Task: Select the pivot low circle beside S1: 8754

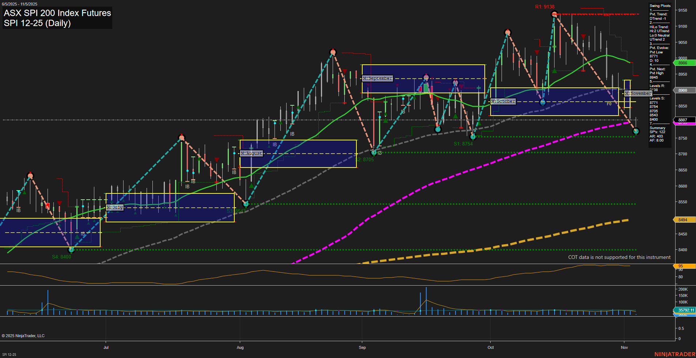Action: click(x=473, y=137)
